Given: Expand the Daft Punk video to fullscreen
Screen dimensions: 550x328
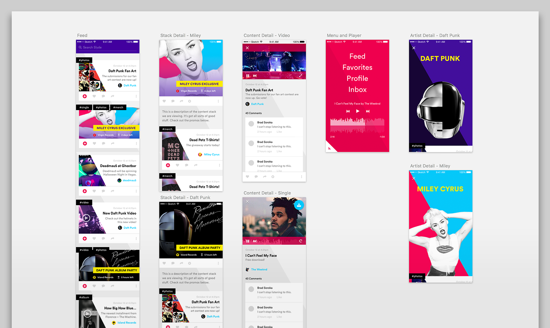Looking at the screenshot, I should (x=300, y=76).
